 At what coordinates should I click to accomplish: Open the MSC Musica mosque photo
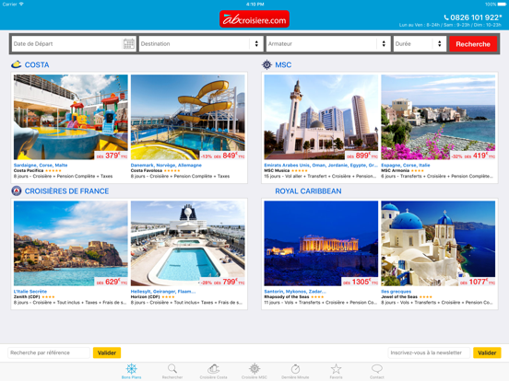(x=321, y=117)
